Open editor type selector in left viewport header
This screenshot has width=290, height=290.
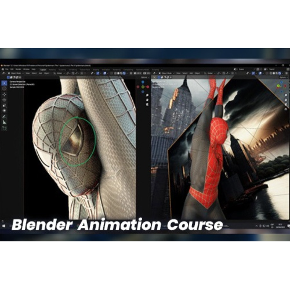click(x=4, y=73)
